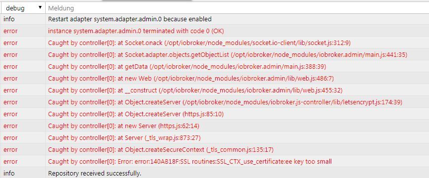
Task: Select the 'ee key too small' SSL error
Action: click(214, 161)
